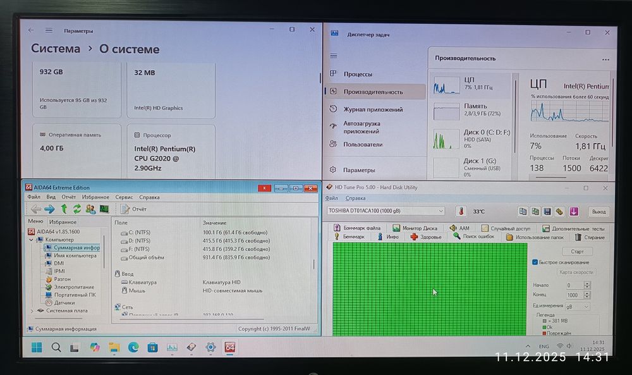The width and height of the screenshot is (632, 375).
Task: Click HD Tune icon in taskbar
Action: point(191,347)
